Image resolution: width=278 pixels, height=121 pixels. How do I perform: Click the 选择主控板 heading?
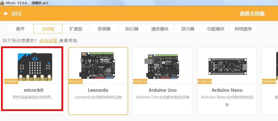[x=252, y=14]
